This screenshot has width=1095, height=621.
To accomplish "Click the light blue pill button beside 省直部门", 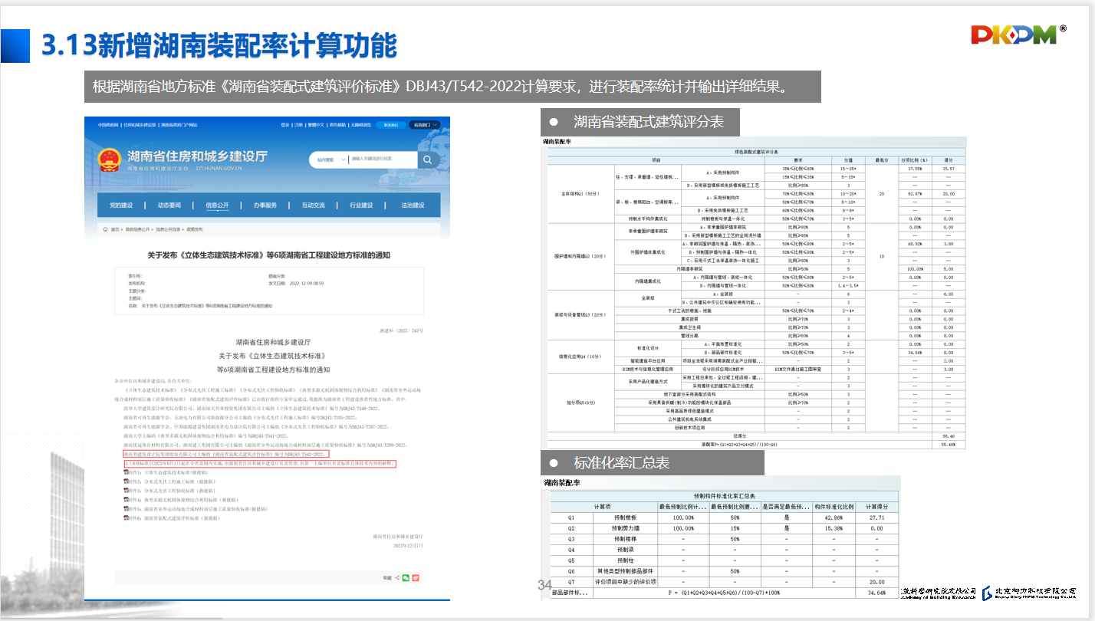I will [391, 124].
